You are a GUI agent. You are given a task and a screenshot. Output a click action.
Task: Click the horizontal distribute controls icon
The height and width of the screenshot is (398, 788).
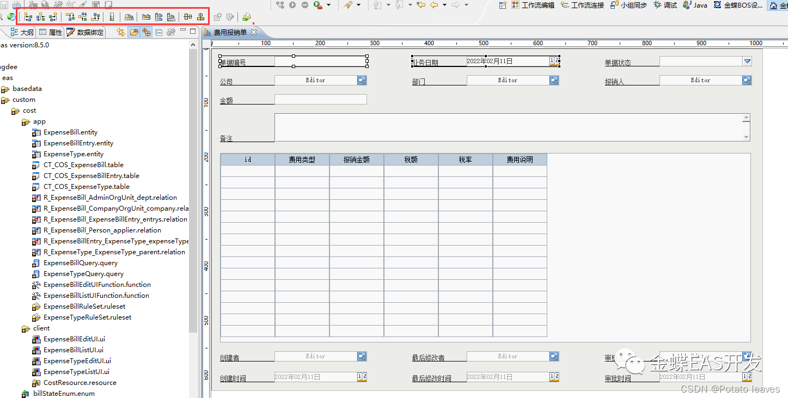coord(188,17)
